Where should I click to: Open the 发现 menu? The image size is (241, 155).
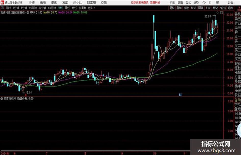click(x=65, y=3)
